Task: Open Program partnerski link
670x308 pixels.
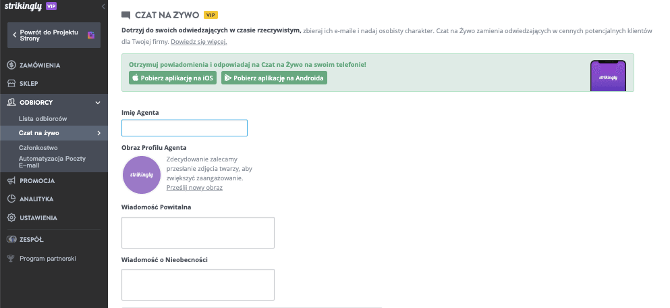Action: (48, 259)
